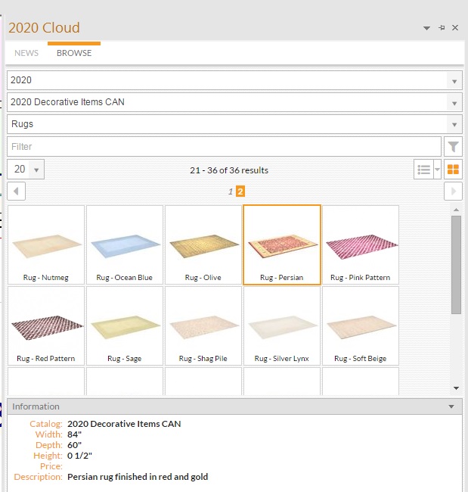This screenshot has height=492, width=468.
Task: Collapse the Information section
Action: (x=451, y=406)
